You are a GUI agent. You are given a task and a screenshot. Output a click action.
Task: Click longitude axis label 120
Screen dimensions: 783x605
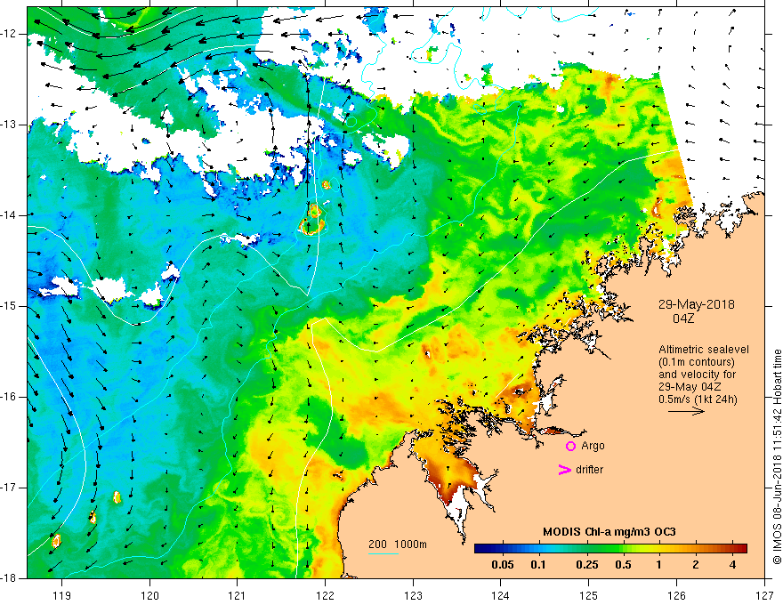[149, 595]
